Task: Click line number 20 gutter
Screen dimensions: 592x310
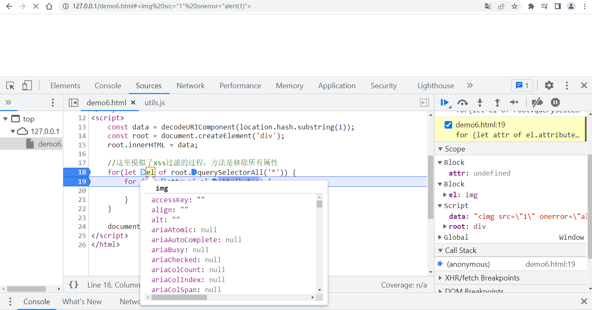Action: coord(81,191)
